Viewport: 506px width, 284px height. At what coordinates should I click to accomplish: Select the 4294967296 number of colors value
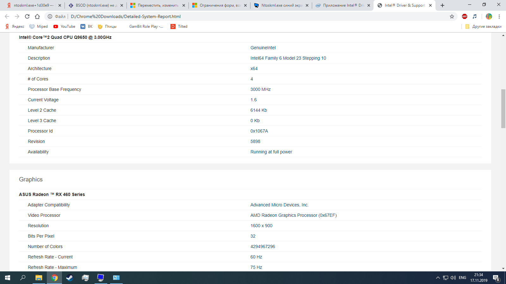(x=262, y=246)
